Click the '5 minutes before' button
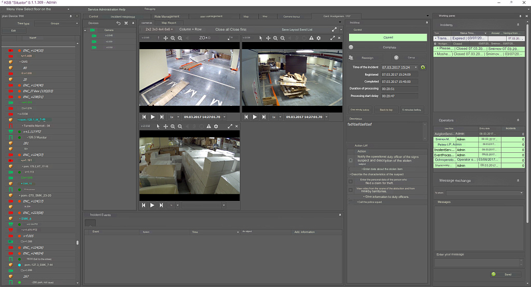 coord(412,110)
